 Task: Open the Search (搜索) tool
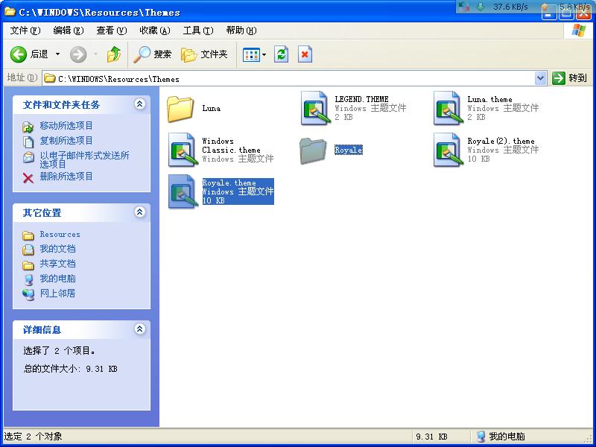point(153,54)
